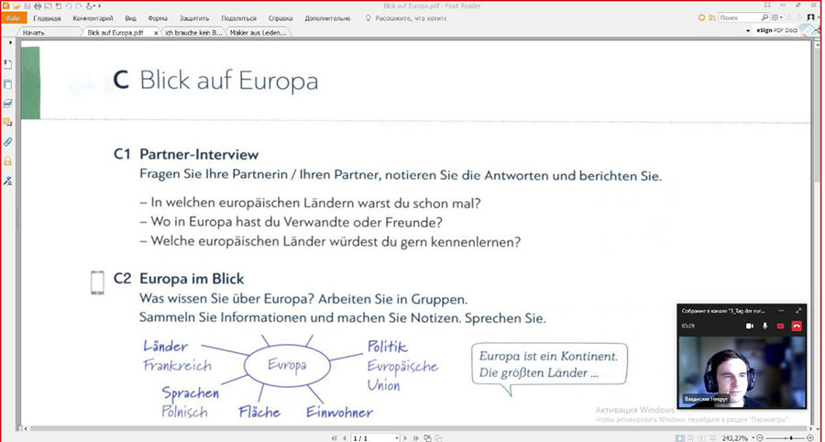Open the Дополнительно ribbon tab

(x=327, y=18)
